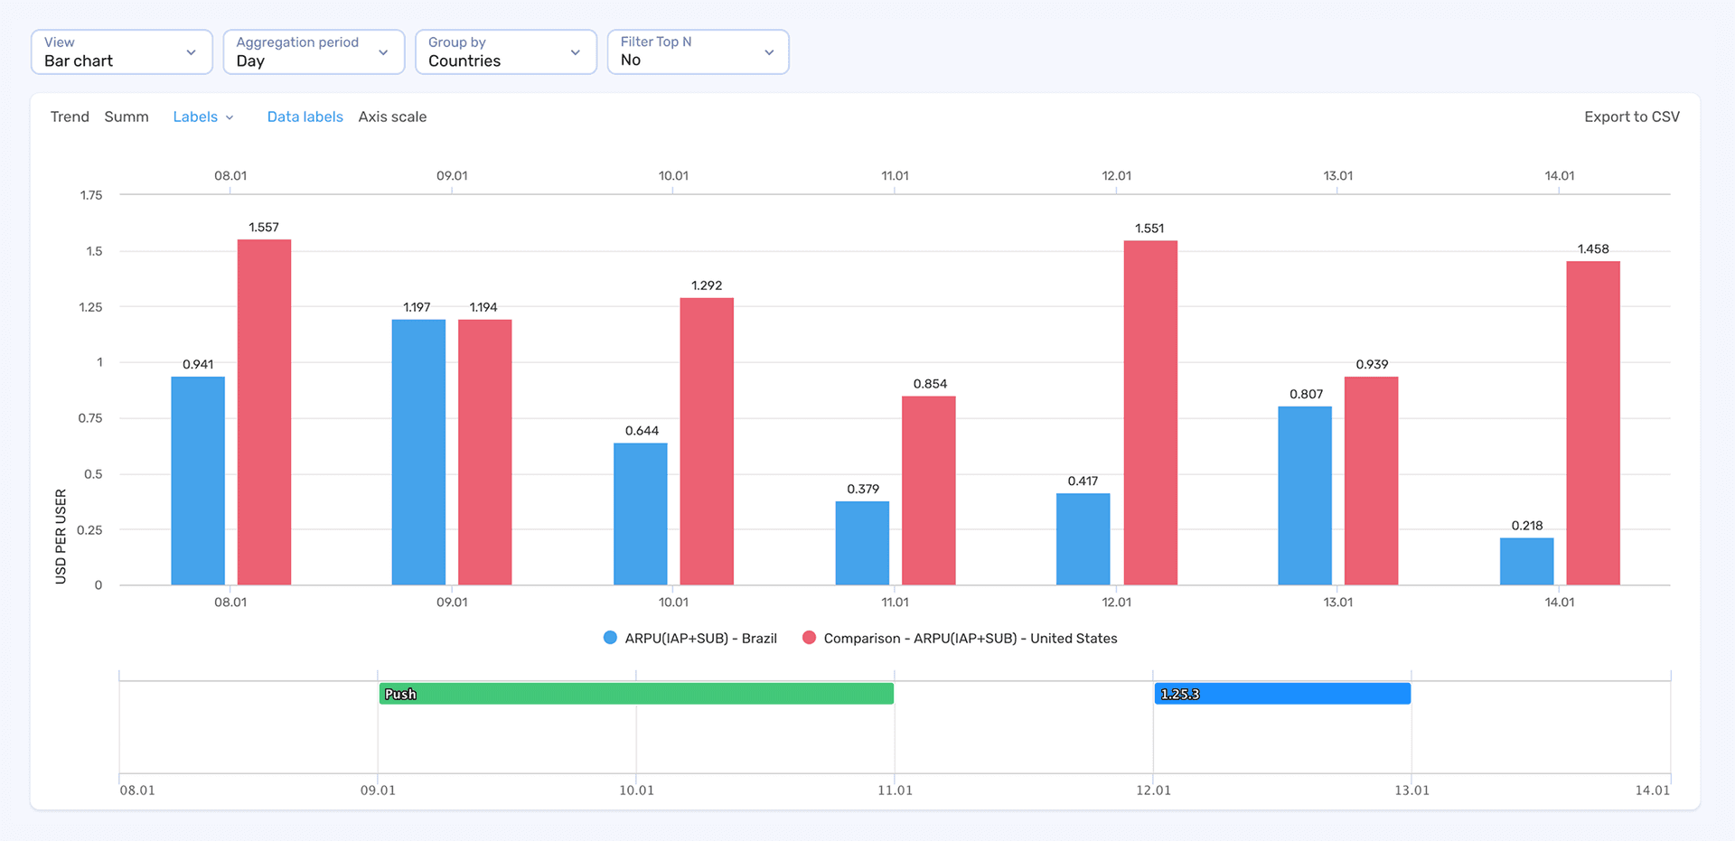The height and width of the screenshot is (841, 1735).
Task: Toggle the Data labels display
Action: click(305, 117)
